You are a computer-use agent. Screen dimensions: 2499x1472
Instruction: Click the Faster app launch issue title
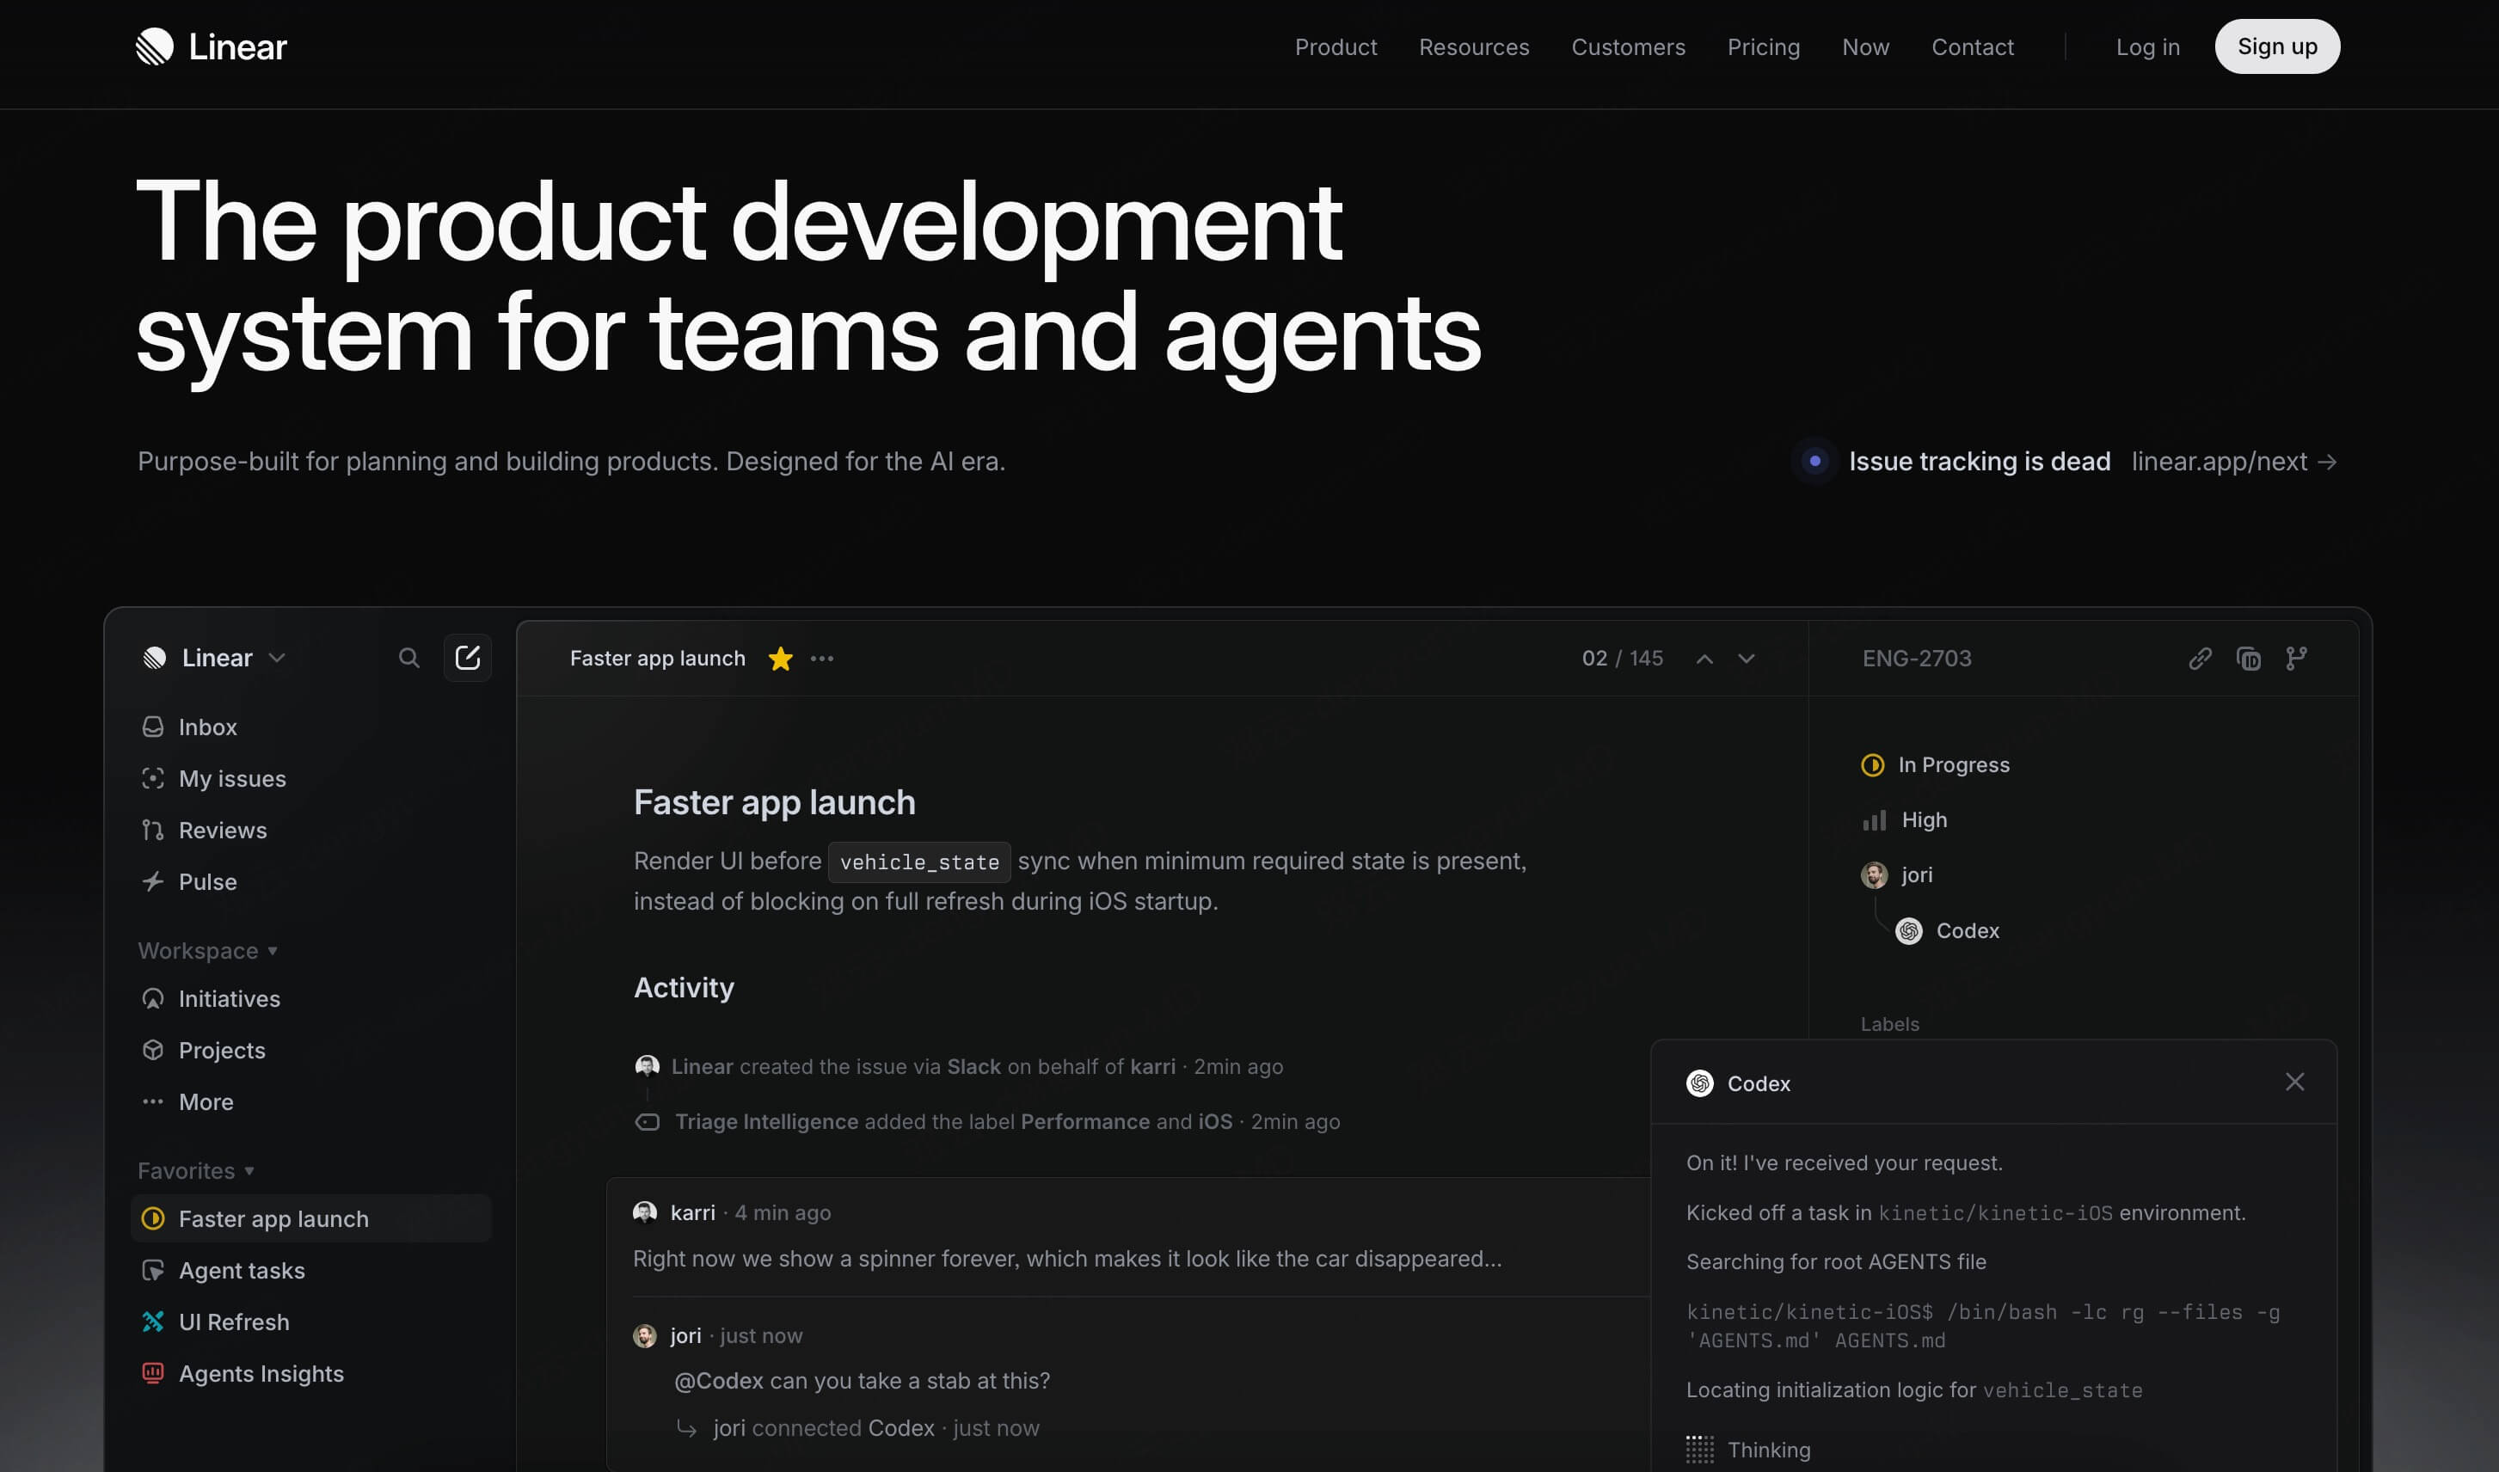click(775, 802)
